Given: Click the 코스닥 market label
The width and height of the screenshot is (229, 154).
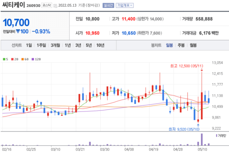Looking at the screenshot, I should click(x=47, y=5).
